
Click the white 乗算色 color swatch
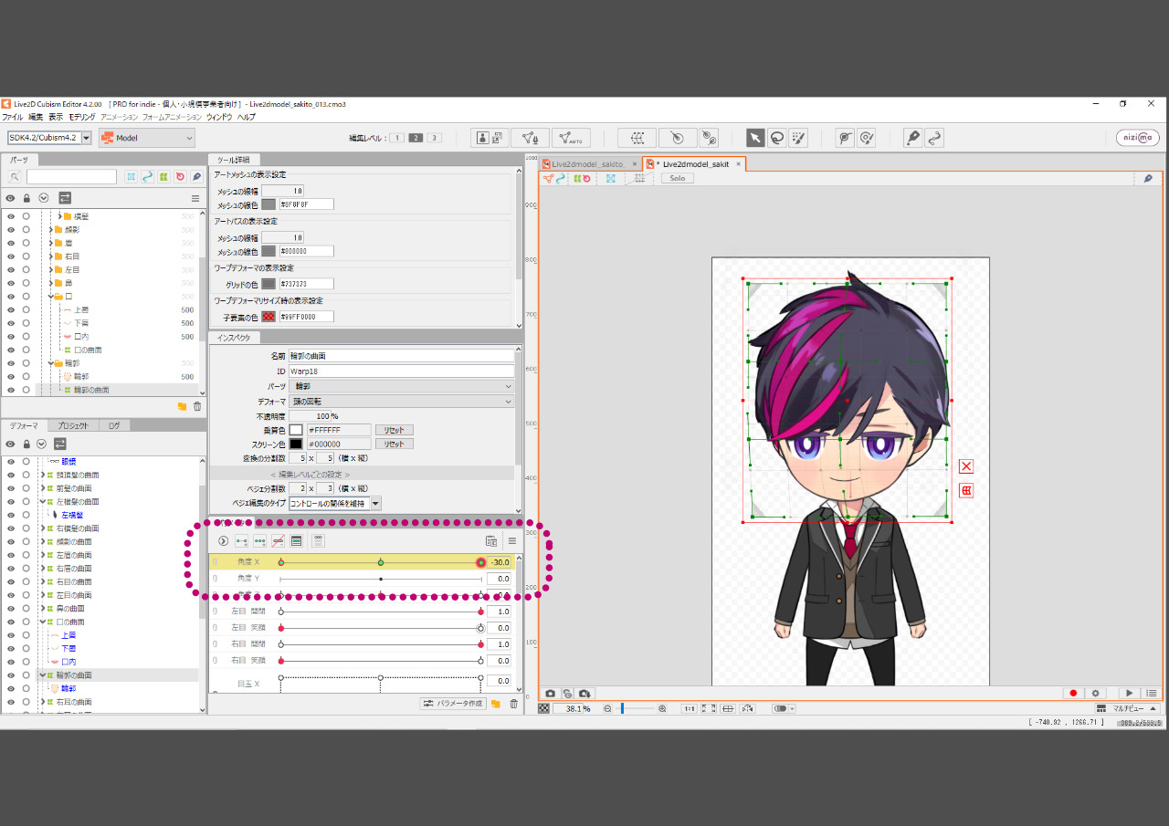296,430
